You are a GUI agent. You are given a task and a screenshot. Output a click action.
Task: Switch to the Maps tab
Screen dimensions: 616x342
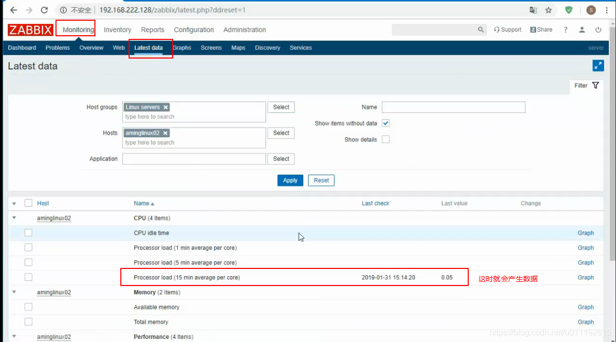click(x=238, y=48)
